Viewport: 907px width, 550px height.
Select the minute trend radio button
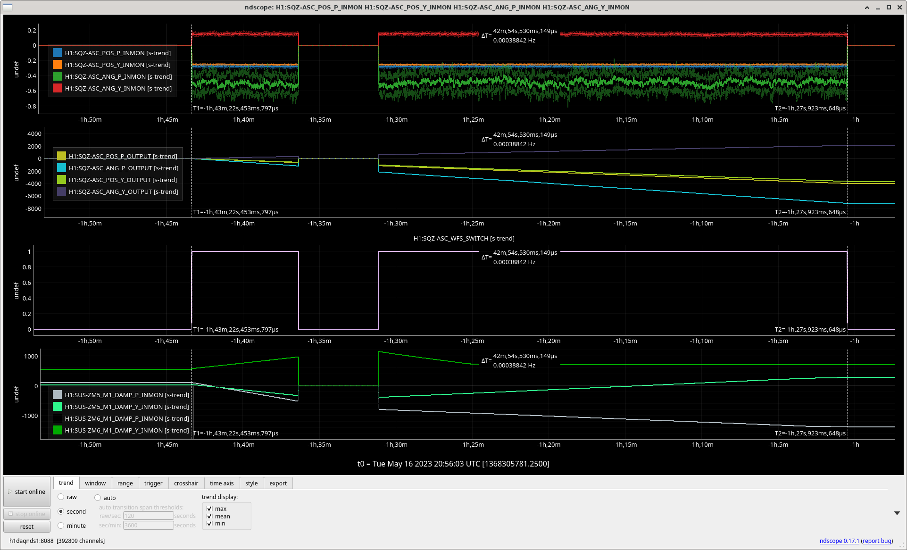click(61, 525)
